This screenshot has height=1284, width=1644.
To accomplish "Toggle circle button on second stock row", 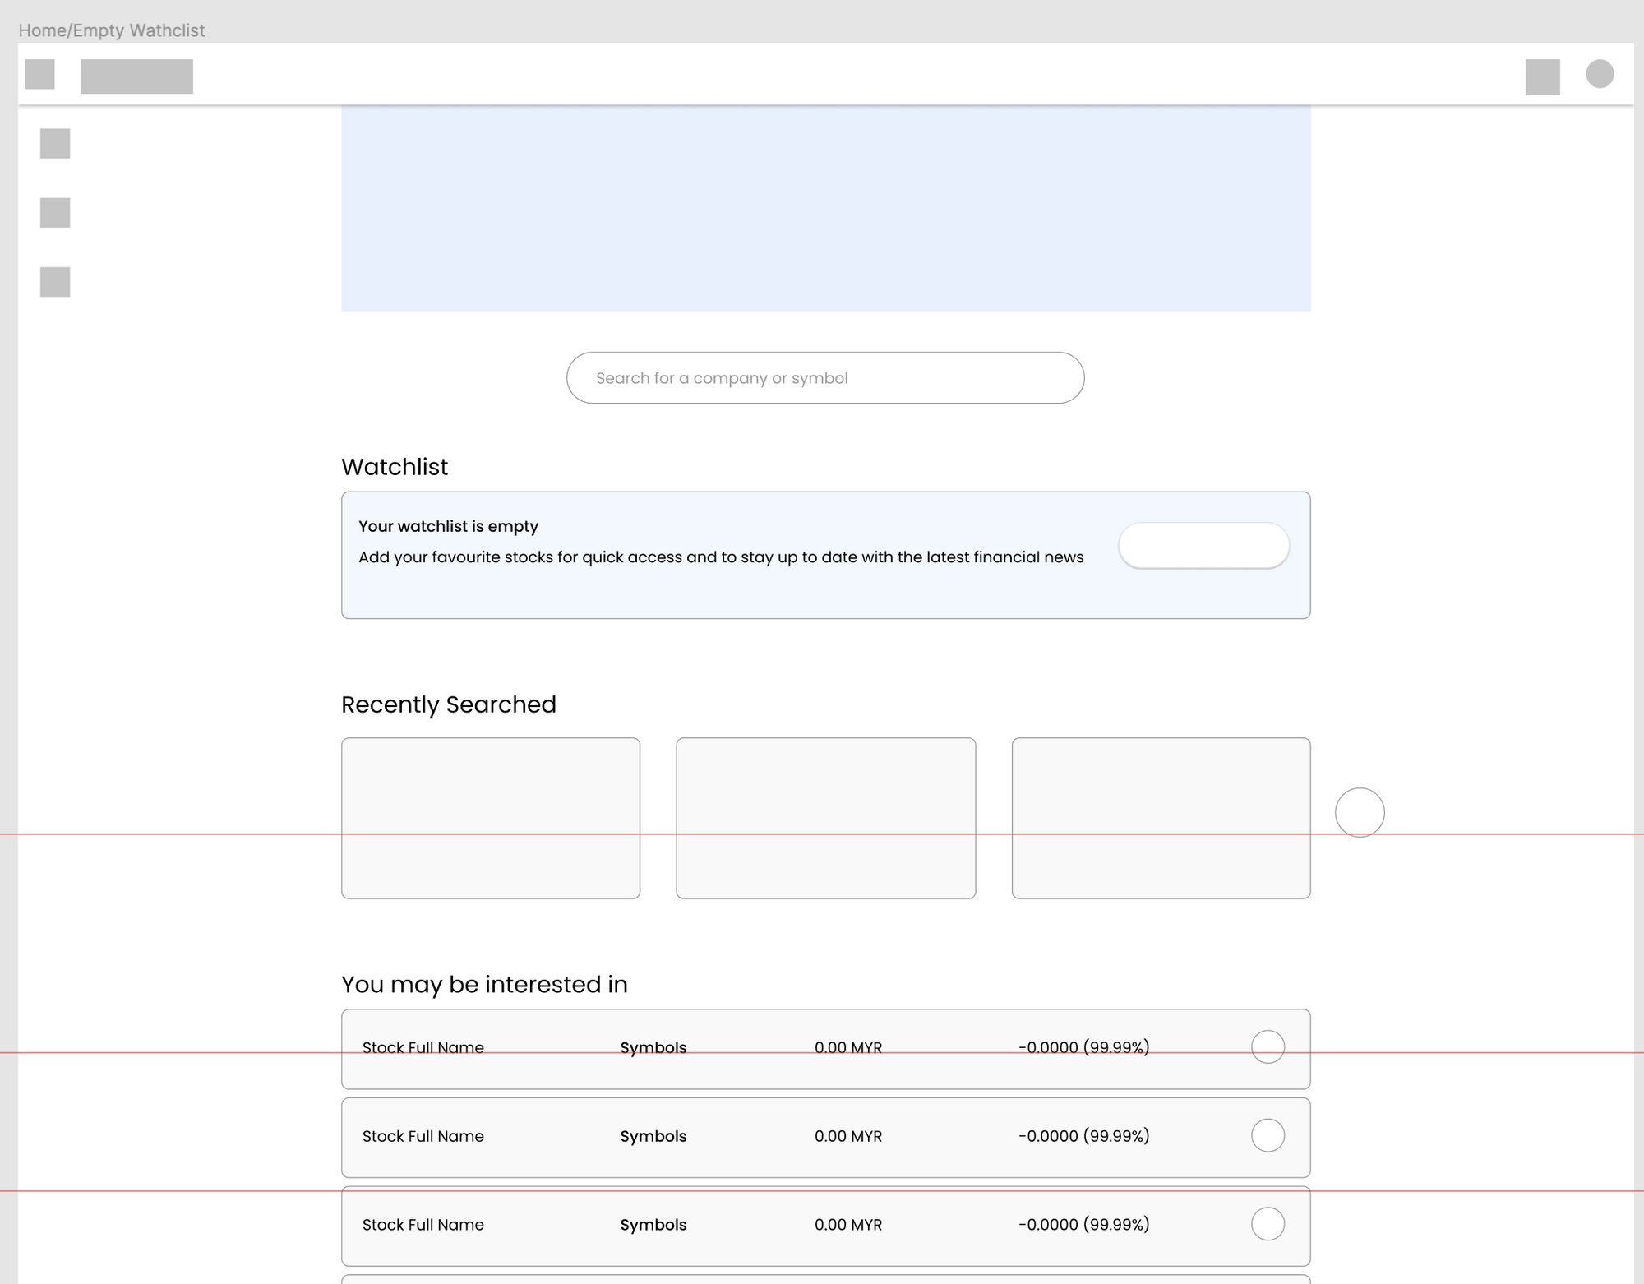I will coord(1268,1135).
